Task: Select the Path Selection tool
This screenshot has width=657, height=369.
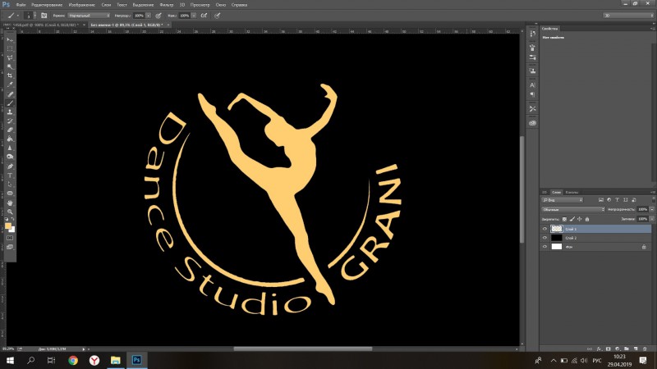Action: (x=10, y=184)
